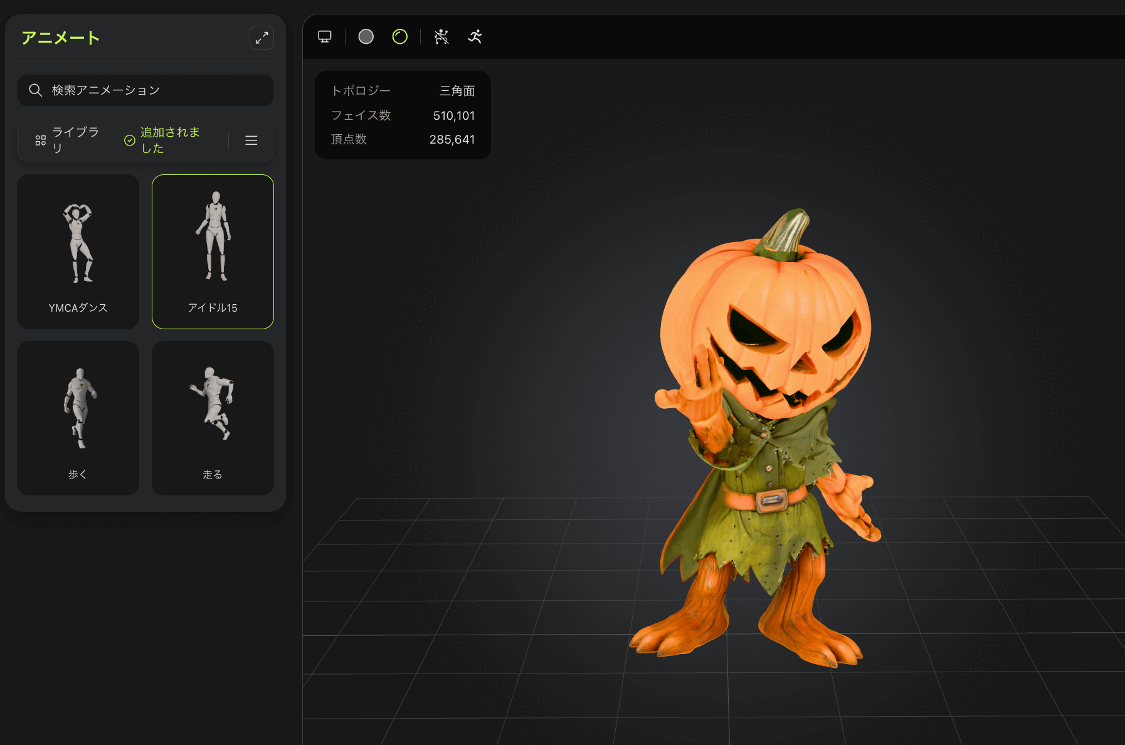Focus the 検索アニメーション search field
The height and width of the screenshot is (745, 1125).
coord(157,90)
